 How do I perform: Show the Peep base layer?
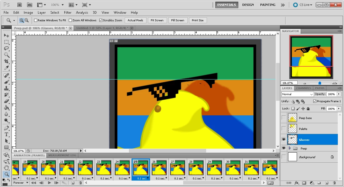tap(284, 118)
